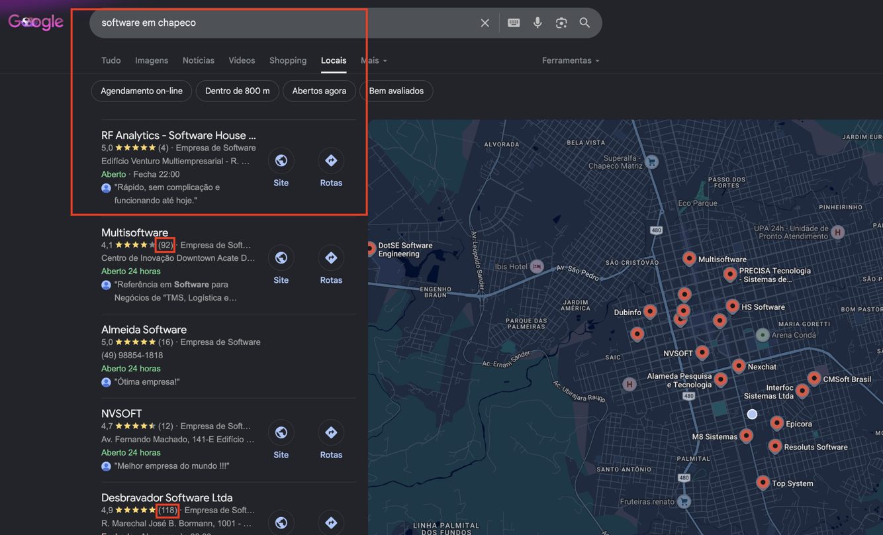Click the Multisoftware map pin
The height and width of the screenshot is (535, 883).
click(x=689, y=258)
